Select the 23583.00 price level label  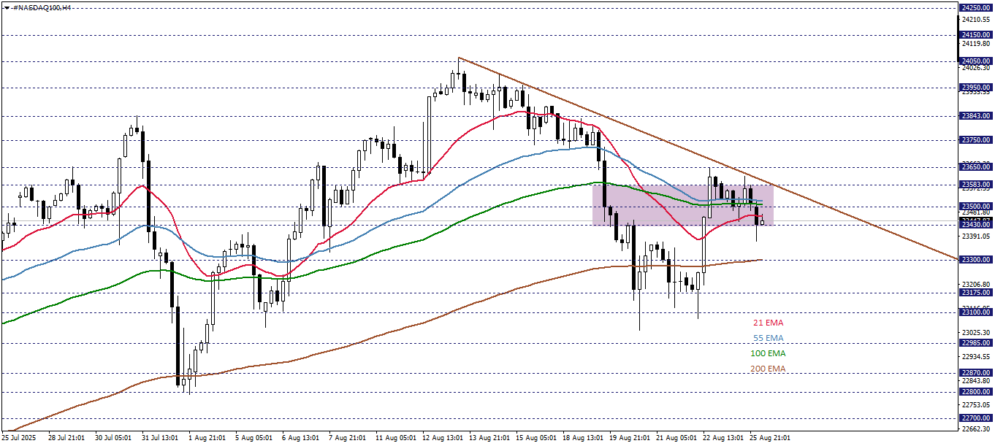[976, 185]
